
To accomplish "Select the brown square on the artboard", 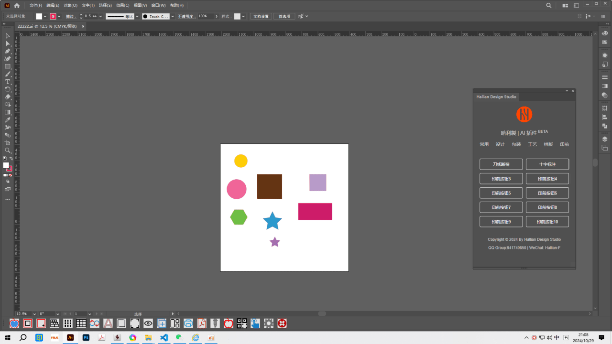I will pyautogui.click(x=270, y=186).
